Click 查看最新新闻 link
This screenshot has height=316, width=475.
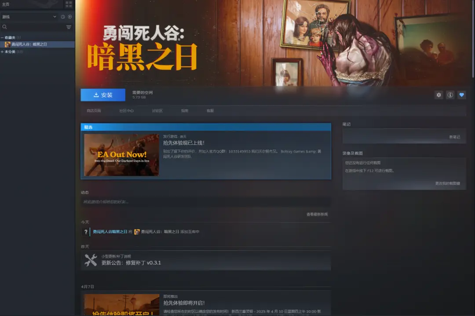[317, 214]
